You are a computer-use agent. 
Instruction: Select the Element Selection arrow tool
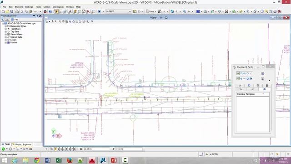(56, 11)
